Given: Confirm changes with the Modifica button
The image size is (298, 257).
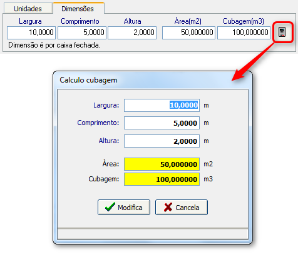Looking at the screenshot, I should click(x=124, y=207).
